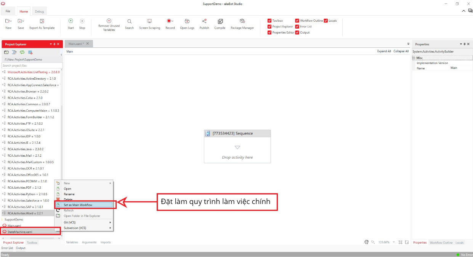Switch to the Debug ribbon tab
The height and width of the screenshot is (257, 473).
point(40,11)
